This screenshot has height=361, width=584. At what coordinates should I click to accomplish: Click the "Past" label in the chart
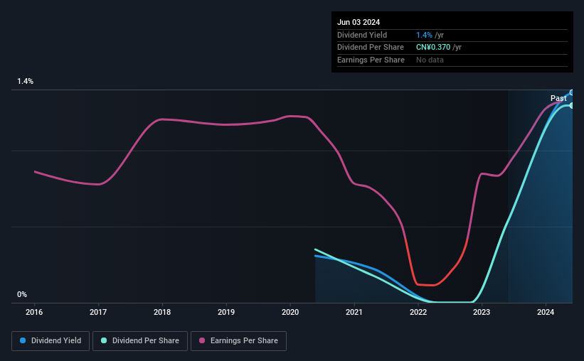[x=558, y=98]
